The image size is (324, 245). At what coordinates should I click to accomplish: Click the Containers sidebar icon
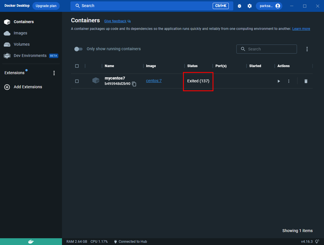[7, 22]
